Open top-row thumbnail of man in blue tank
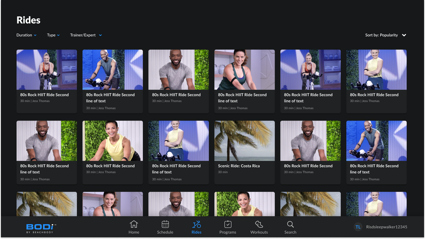This screenshot has height=239, width=425. pyautogui.click(x=113, y=70)
